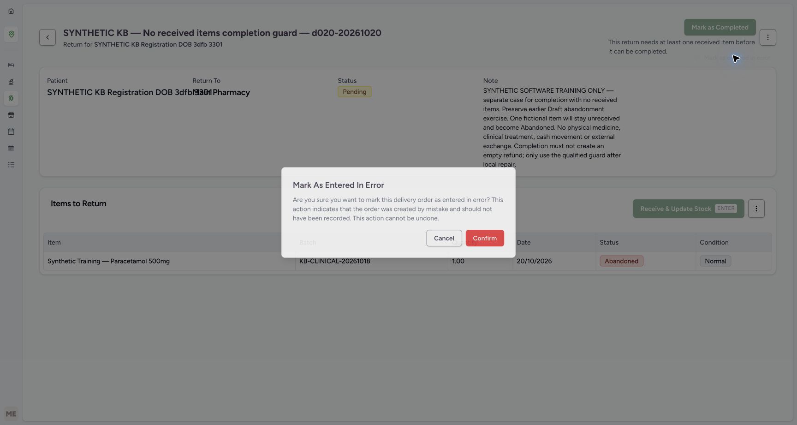Open the bed icon in sidebar
The height and width of the screenshot is (425, 797).
pyautogui.click(x=11, y=65)
